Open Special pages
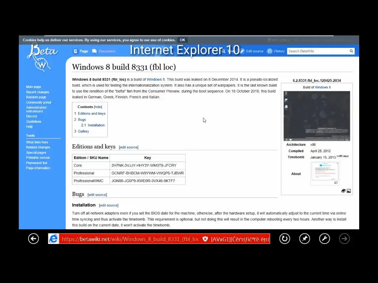Viewport: 378px width, 283px height. (36, 153)
